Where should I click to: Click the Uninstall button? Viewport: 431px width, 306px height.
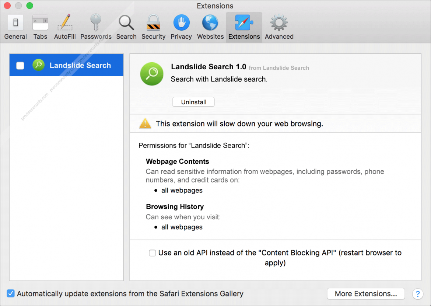pos(193,102)
